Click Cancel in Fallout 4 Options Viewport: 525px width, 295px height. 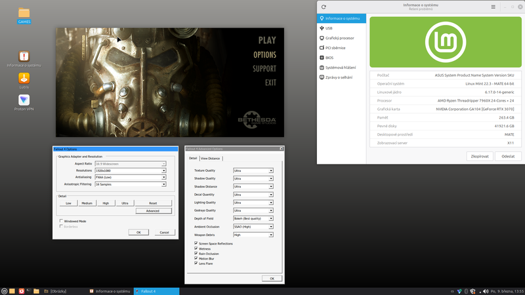click(x=165, y=232)
